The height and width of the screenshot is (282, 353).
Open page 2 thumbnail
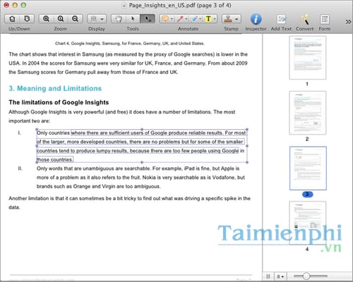click(308, 113)
